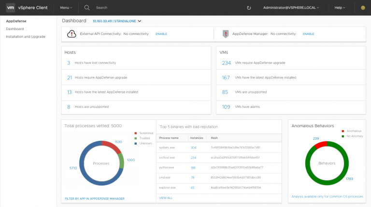Viewport: 371px width, 207px height.
Task: Click the 1530 suspicious processes value
Action: 118,142
